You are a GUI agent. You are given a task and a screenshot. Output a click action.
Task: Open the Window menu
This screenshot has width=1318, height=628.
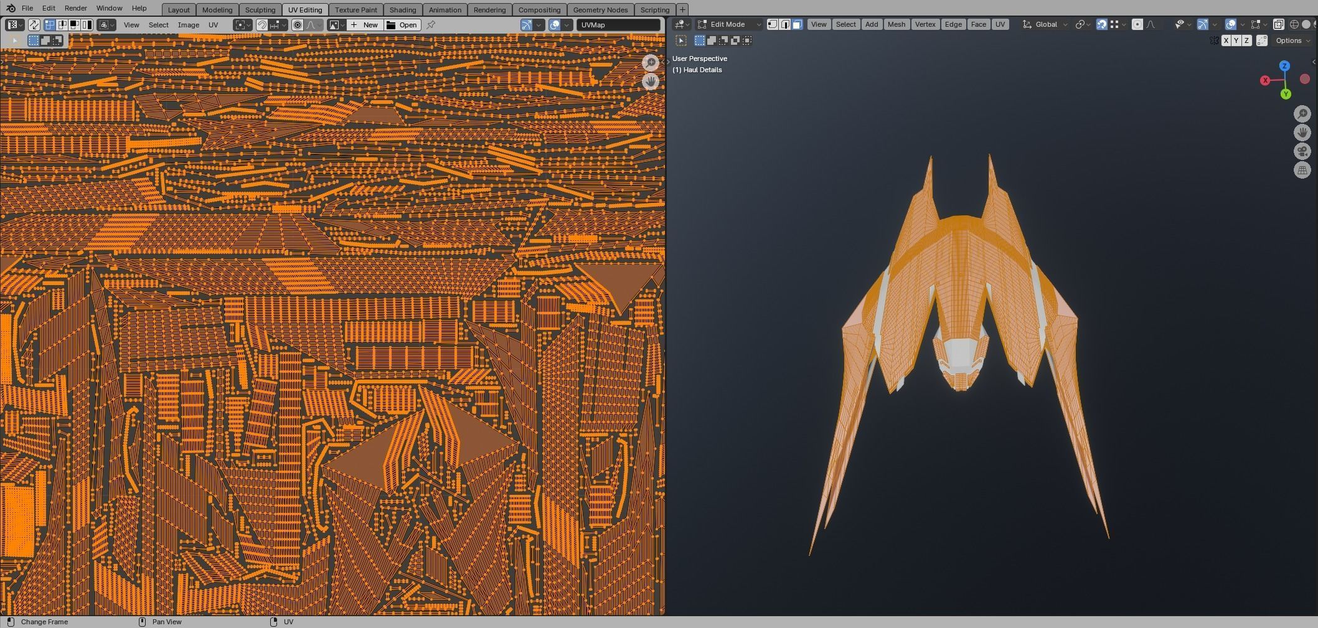(x=109, y=8)
